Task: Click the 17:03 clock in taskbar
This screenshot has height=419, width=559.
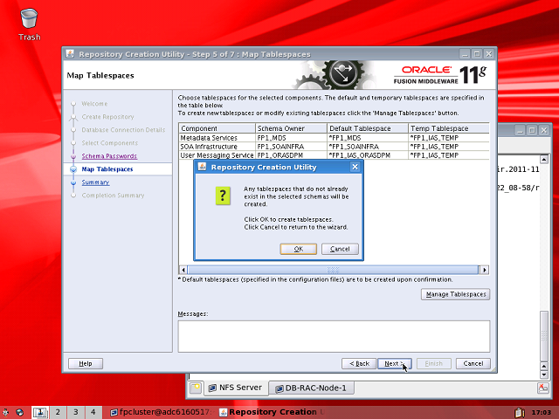Action: pos(542,412)
